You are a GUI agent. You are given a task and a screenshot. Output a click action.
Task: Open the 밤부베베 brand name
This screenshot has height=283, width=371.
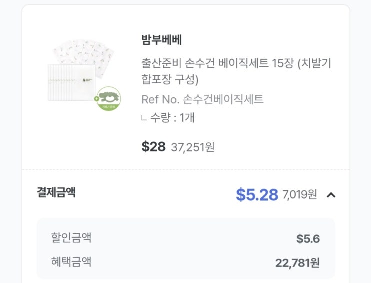[161, 40]
